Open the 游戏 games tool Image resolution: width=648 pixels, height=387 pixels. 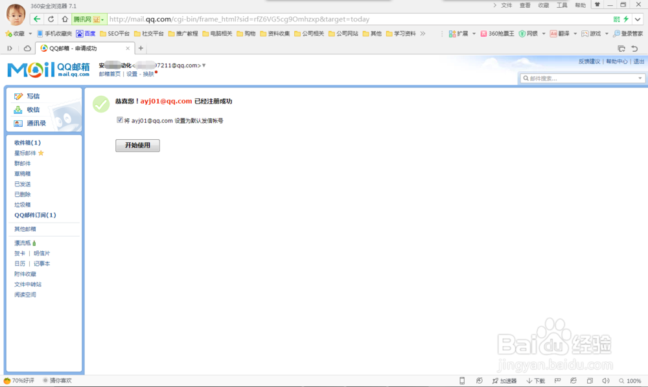(x=592, y=34)
